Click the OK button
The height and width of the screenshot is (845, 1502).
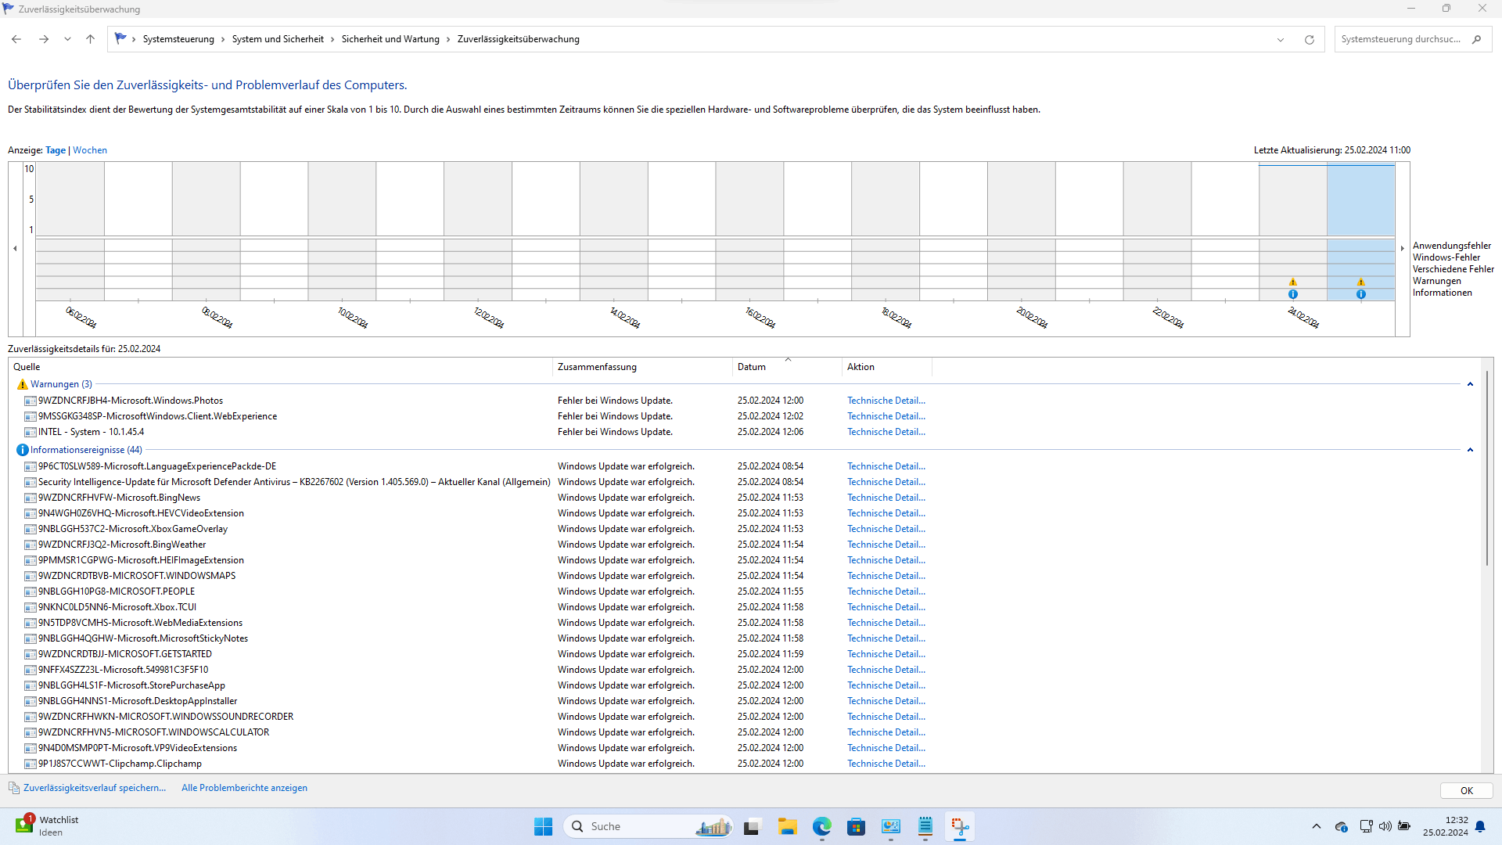click(x=1466, y=790)
